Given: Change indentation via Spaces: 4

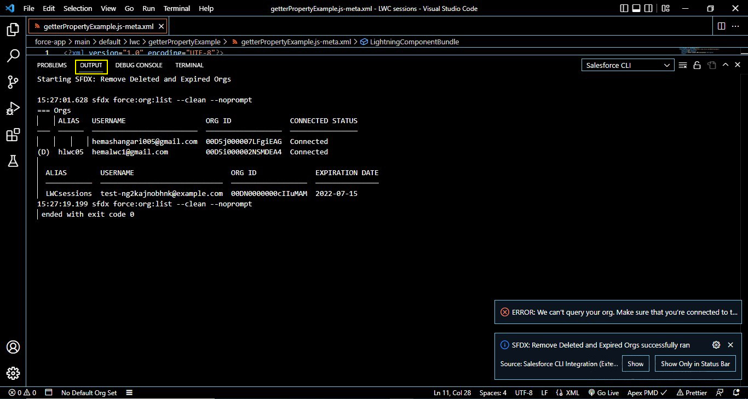Looking at the screenshot, I should click(493, 393).
